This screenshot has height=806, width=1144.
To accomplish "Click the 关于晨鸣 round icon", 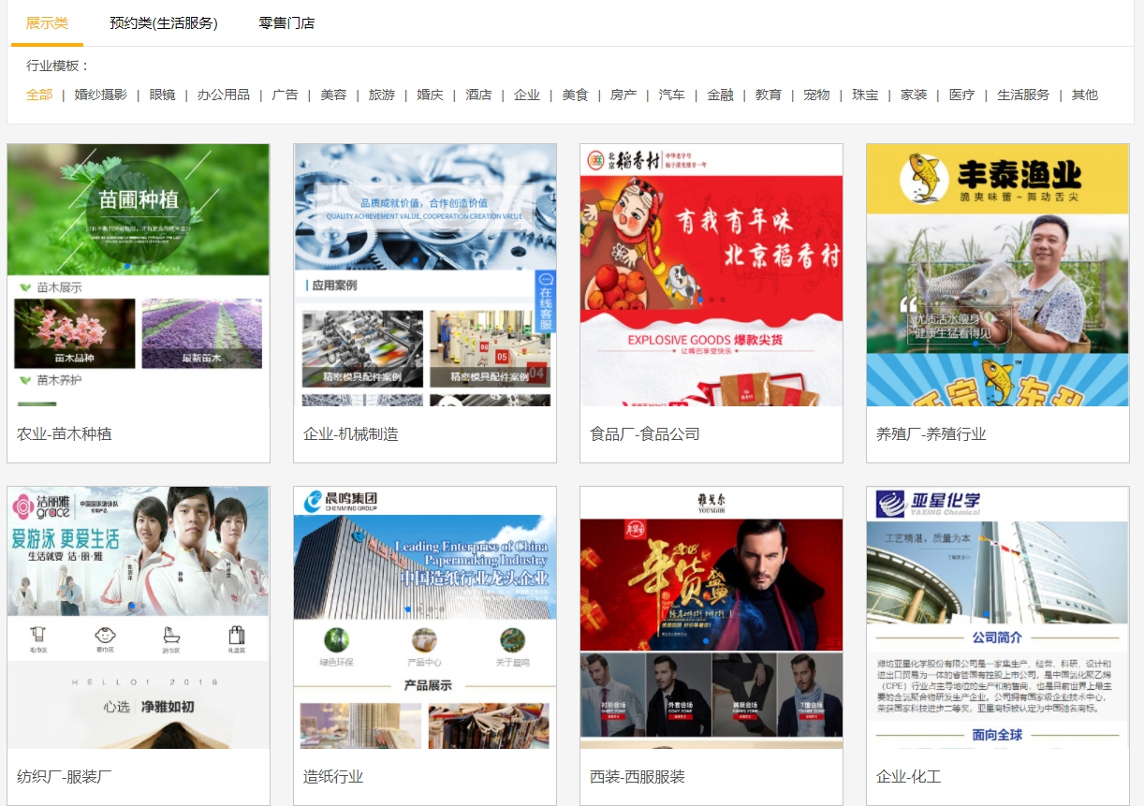I will pyautogui.click(x=512, y=640).
